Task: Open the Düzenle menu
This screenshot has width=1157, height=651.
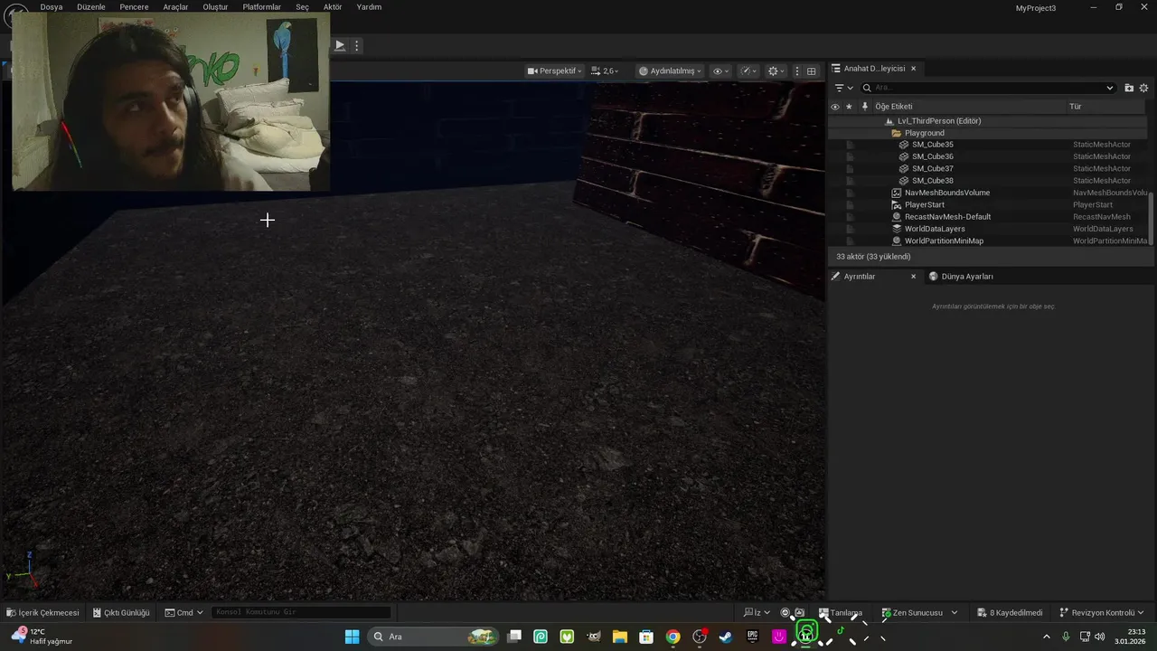Action: click(91, 7)
